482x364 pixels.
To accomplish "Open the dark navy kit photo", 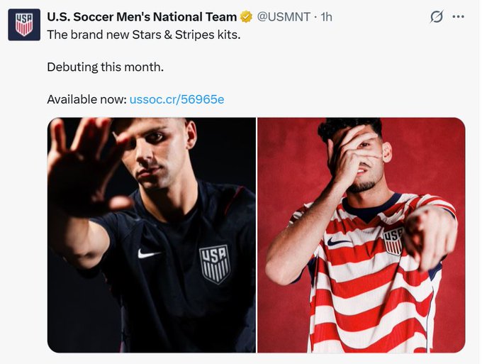I will click(x=152, y=235).
